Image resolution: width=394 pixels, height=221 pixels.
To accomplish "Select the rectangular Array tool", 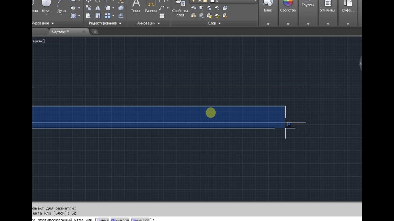I will pyautogui.click(x=107, y=16).
